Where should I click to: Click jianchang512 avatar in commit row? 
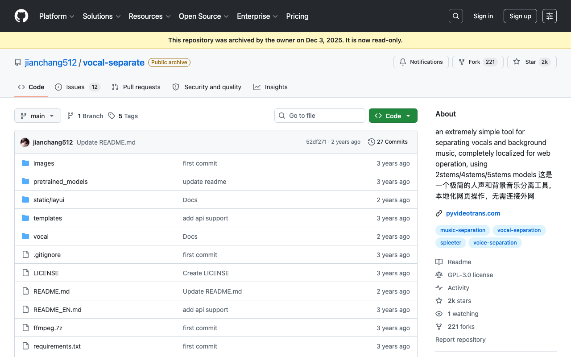25,142
